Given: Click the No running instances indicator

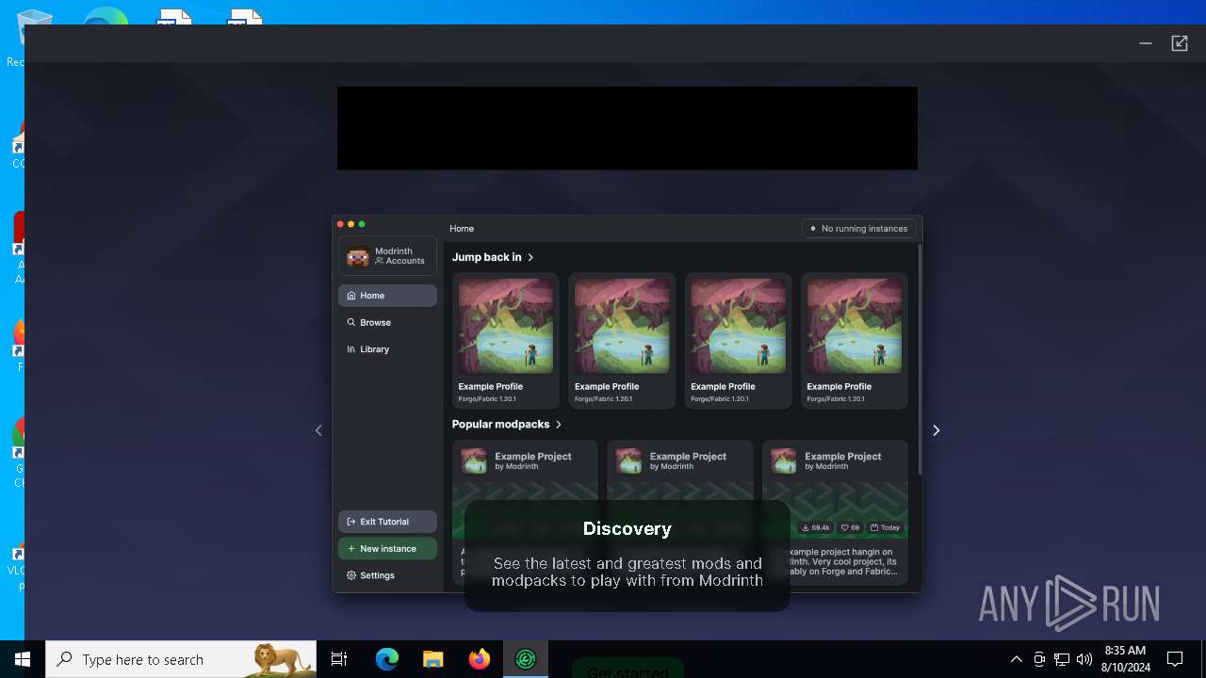Looking at the screenshot, I should tap(858, 229).
